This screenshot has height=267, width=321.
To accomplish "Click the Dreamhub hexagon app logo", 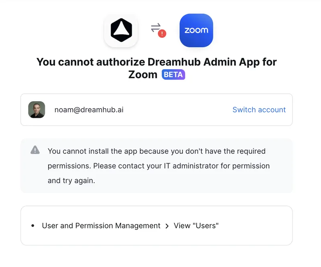I will coord(121,30).
